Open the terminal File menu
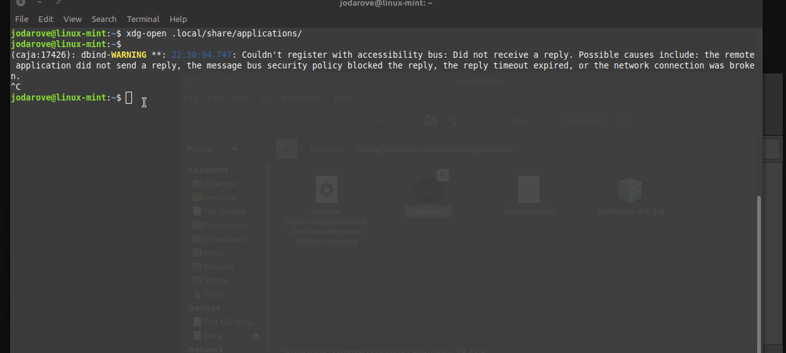 coord(21,19)
